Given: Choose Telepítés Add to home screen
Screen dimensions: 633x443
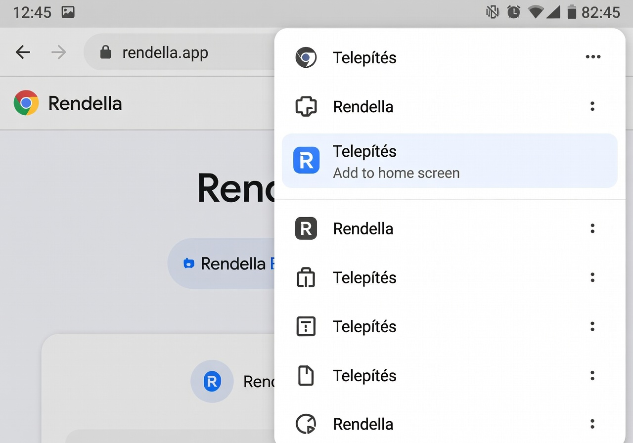Looking at the screenshot, I should [x=450, y=161].
